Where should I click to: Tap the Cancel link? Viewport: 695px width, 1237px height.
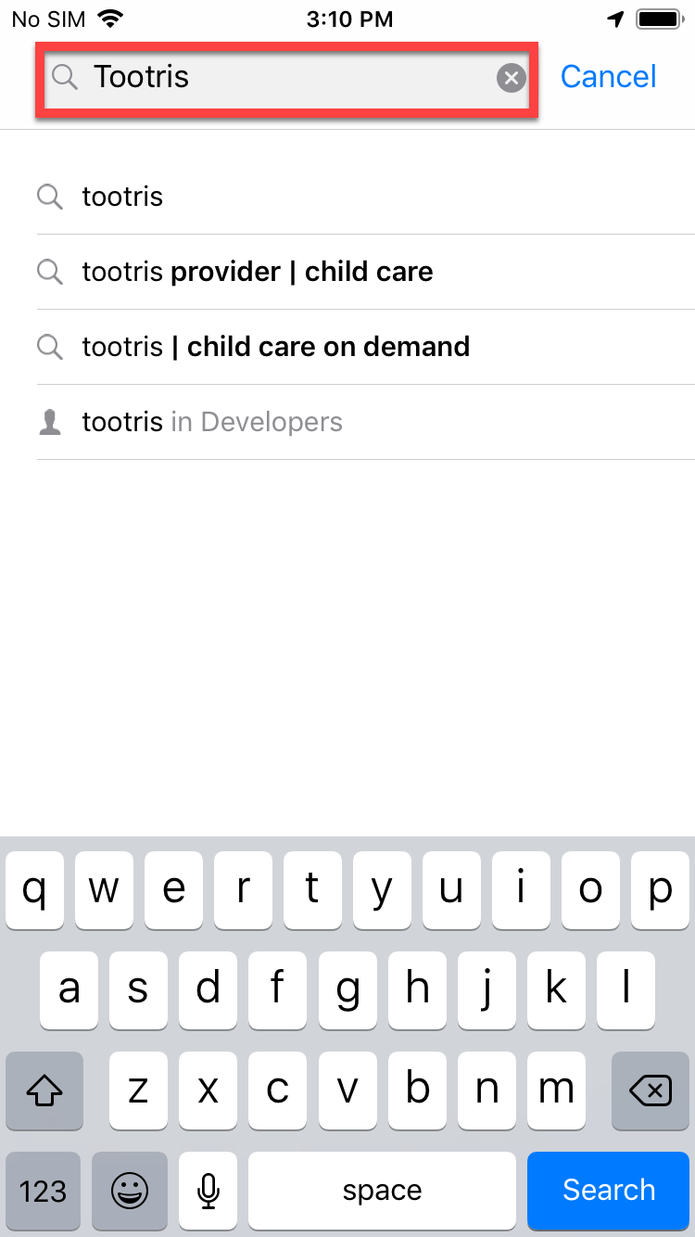[608, 77]
